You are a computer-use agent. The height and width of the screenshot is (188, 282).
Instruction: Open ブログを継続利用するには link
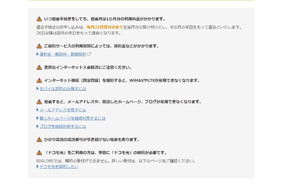tap(63, 127)
